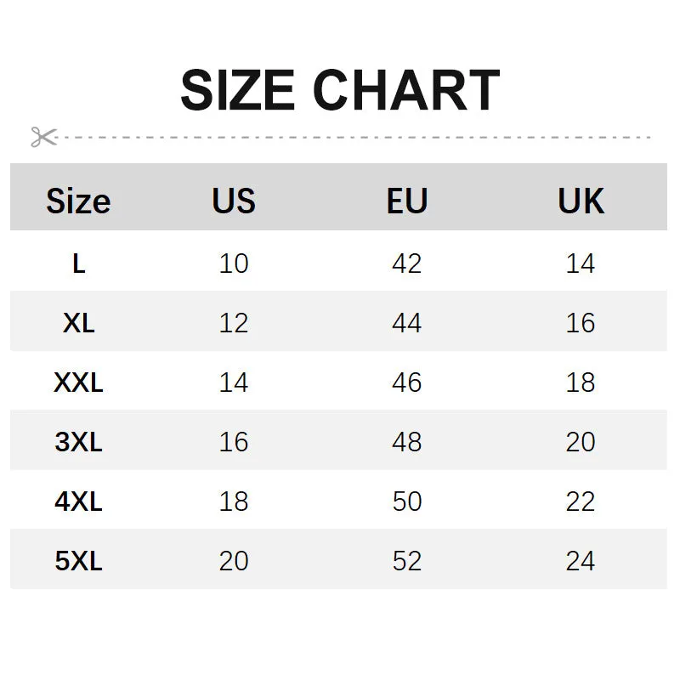680x680 pixels.
Task: Click the 3XL size row label
Action: pos(78,442)
